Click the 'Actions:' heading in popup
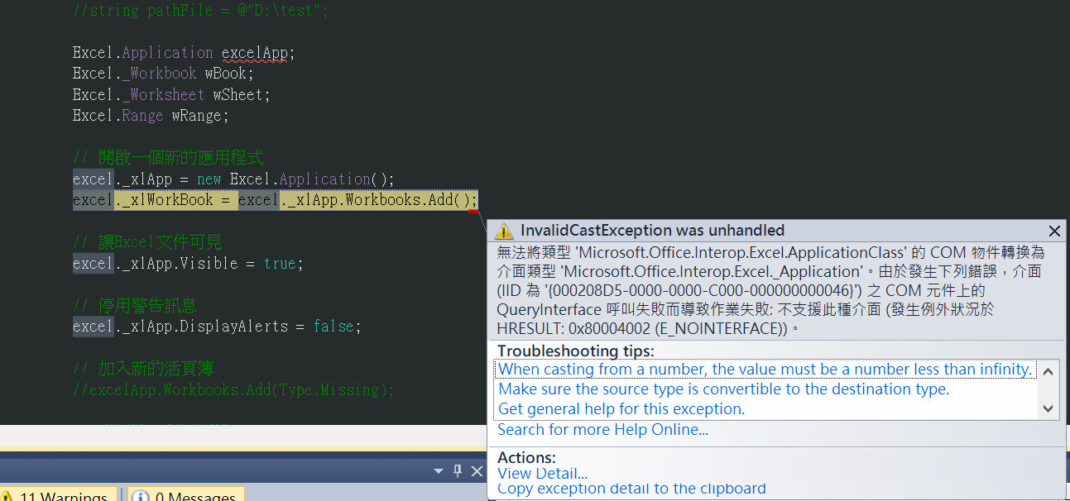This screenshot has height=501, width=1070. [x=526, y=457]
